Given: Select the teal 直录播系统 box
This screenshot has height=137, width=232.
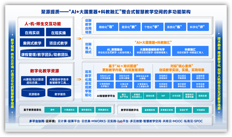Looking at the screenshot, I should coord(150,110).
